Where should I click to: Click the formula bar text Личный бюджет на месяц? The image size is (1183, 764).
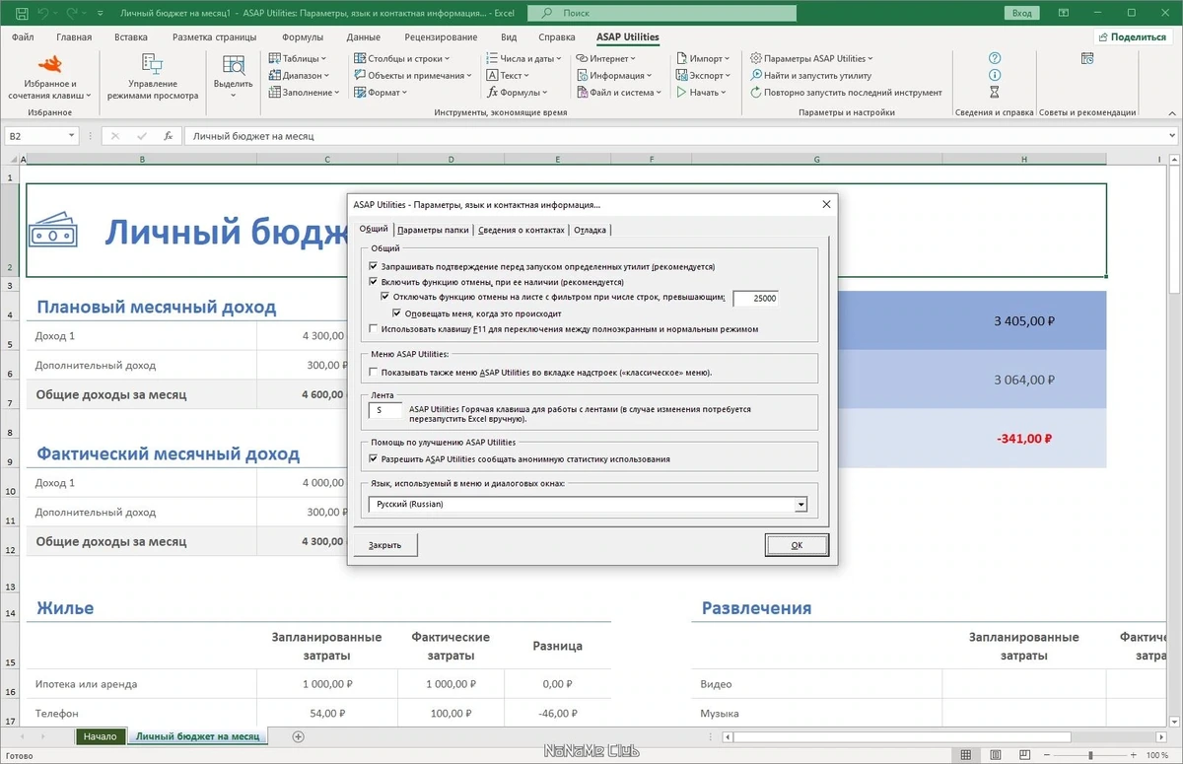tap(253, 136)
